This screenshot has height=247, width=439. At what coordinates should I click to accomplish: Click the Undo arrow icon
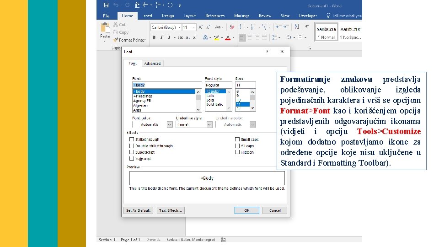click(x=116, y=5)
